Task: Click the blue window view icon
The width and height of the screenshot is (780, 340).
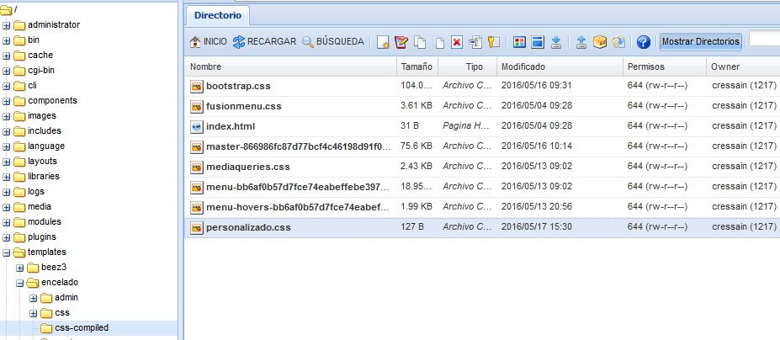Action: point(537,42)
